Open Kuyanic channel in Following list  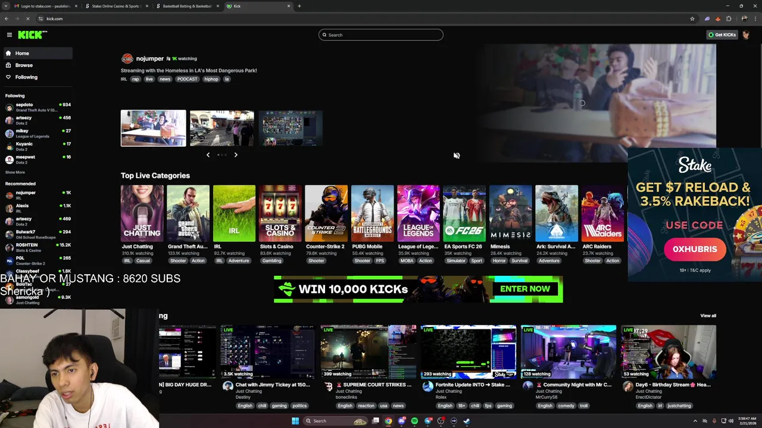[37, 146]
